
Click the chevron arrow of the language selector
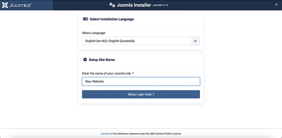click(x=195, y=41)
